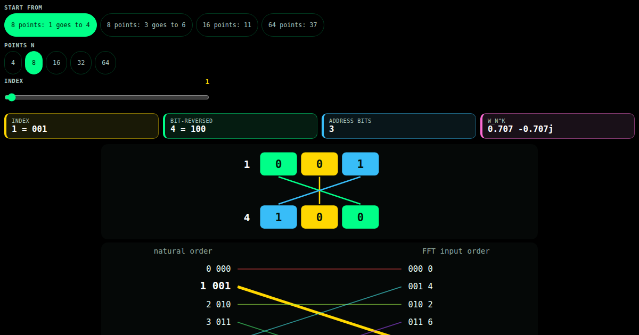Click the green bottom-row bit '0'

click(x=361, y=217)
